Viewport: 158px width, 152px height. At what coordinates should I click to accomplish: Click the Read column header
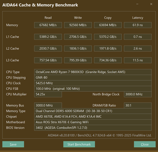click(48, 18)
